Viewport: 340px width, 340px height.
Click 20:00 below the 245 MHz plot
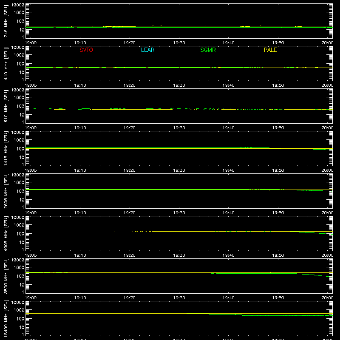(x=327, y=43)
